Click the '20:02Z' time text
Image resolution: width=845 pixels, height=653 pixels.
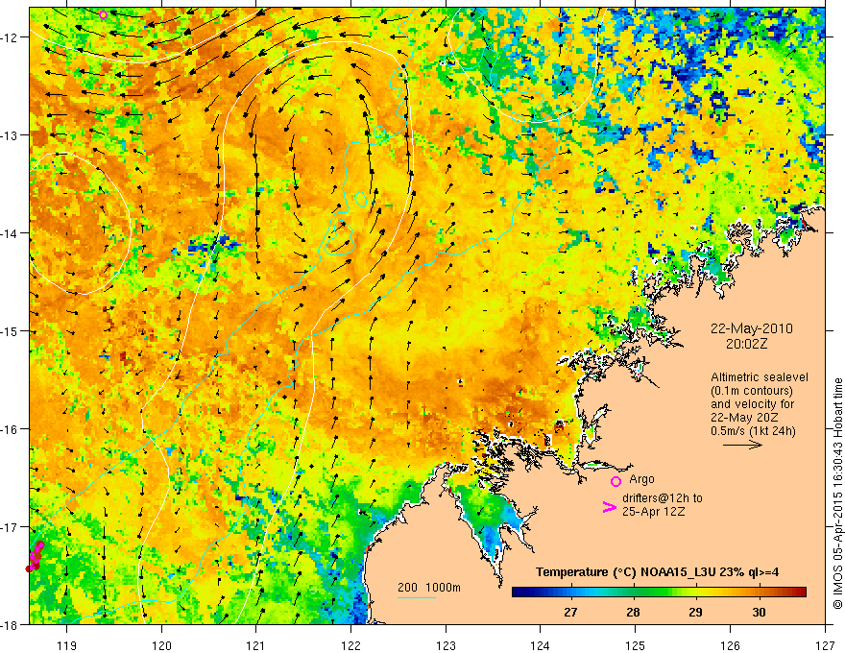(x=746, y=344)
